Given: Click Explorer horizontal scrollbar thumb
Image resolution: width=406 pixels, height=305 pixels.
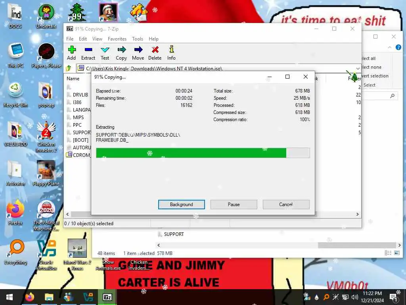Looking at the screenshot, I should click(x=356, y=245).
